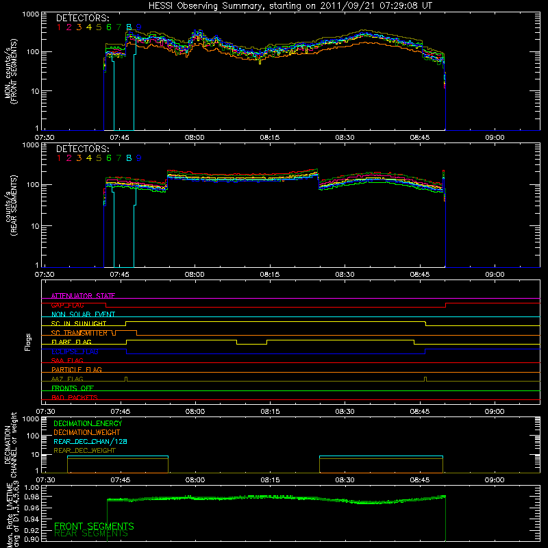Click blue detector 9 in rear segments legend
The height and width of the screenshot is (548, 548).
coord(139,158)
